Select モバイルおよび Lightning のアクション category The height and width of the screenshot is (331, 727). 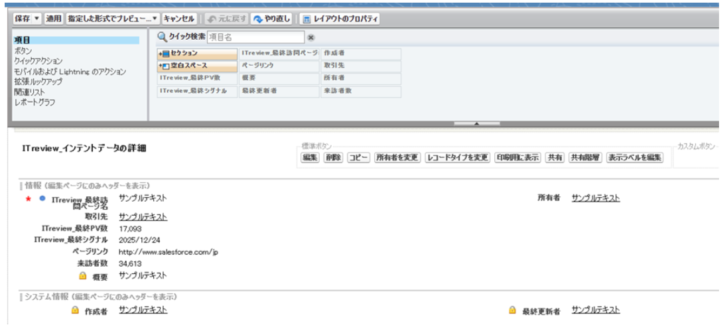click(x=70, y=72)
